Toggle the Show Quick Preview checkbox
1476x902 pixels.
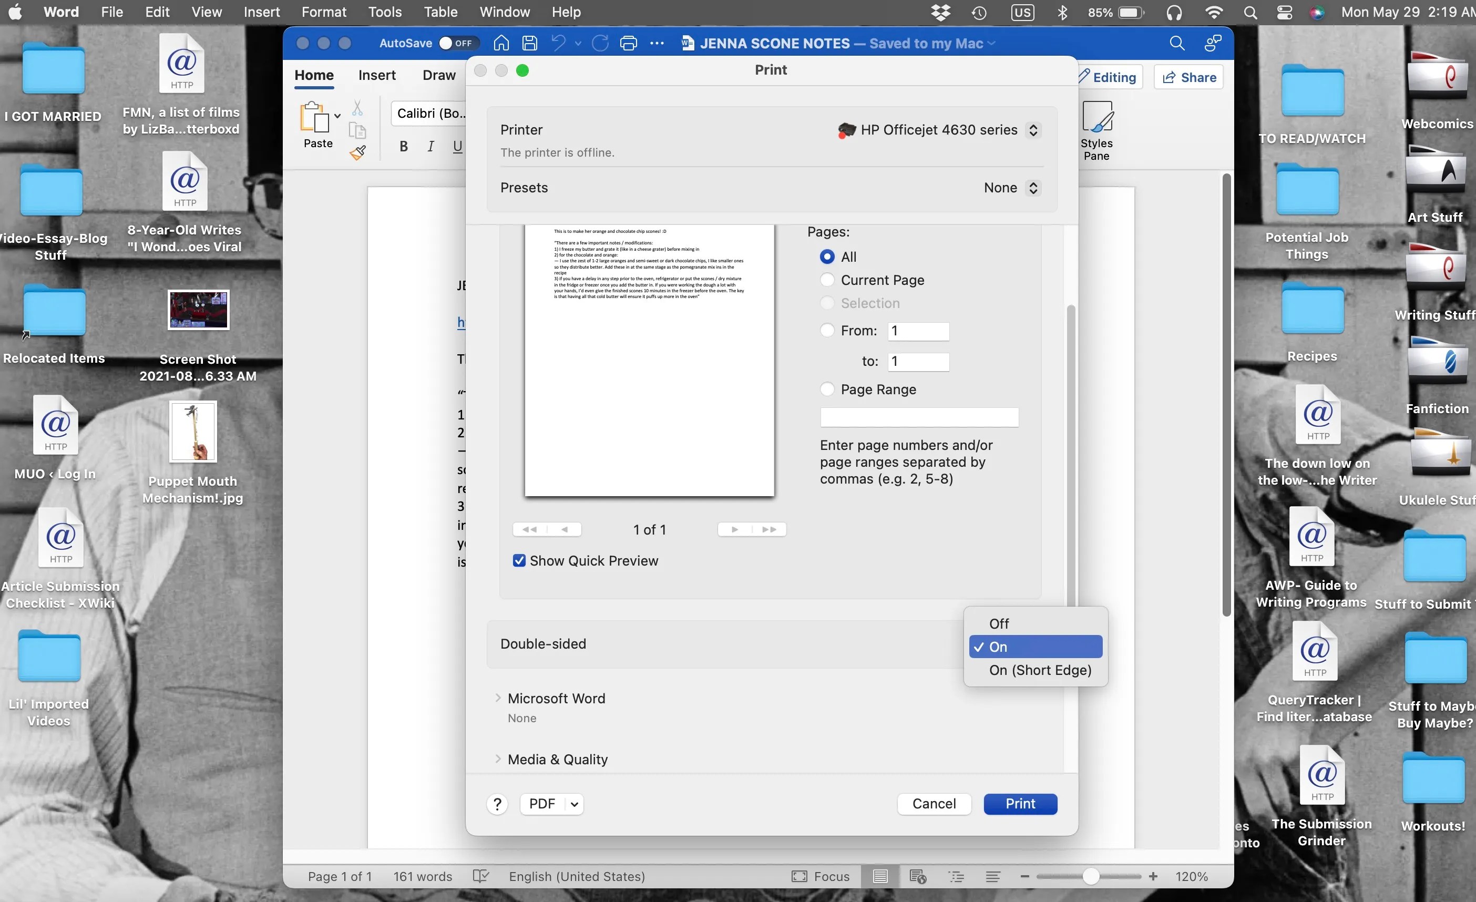pyautogui.click(x=519, y=561)
